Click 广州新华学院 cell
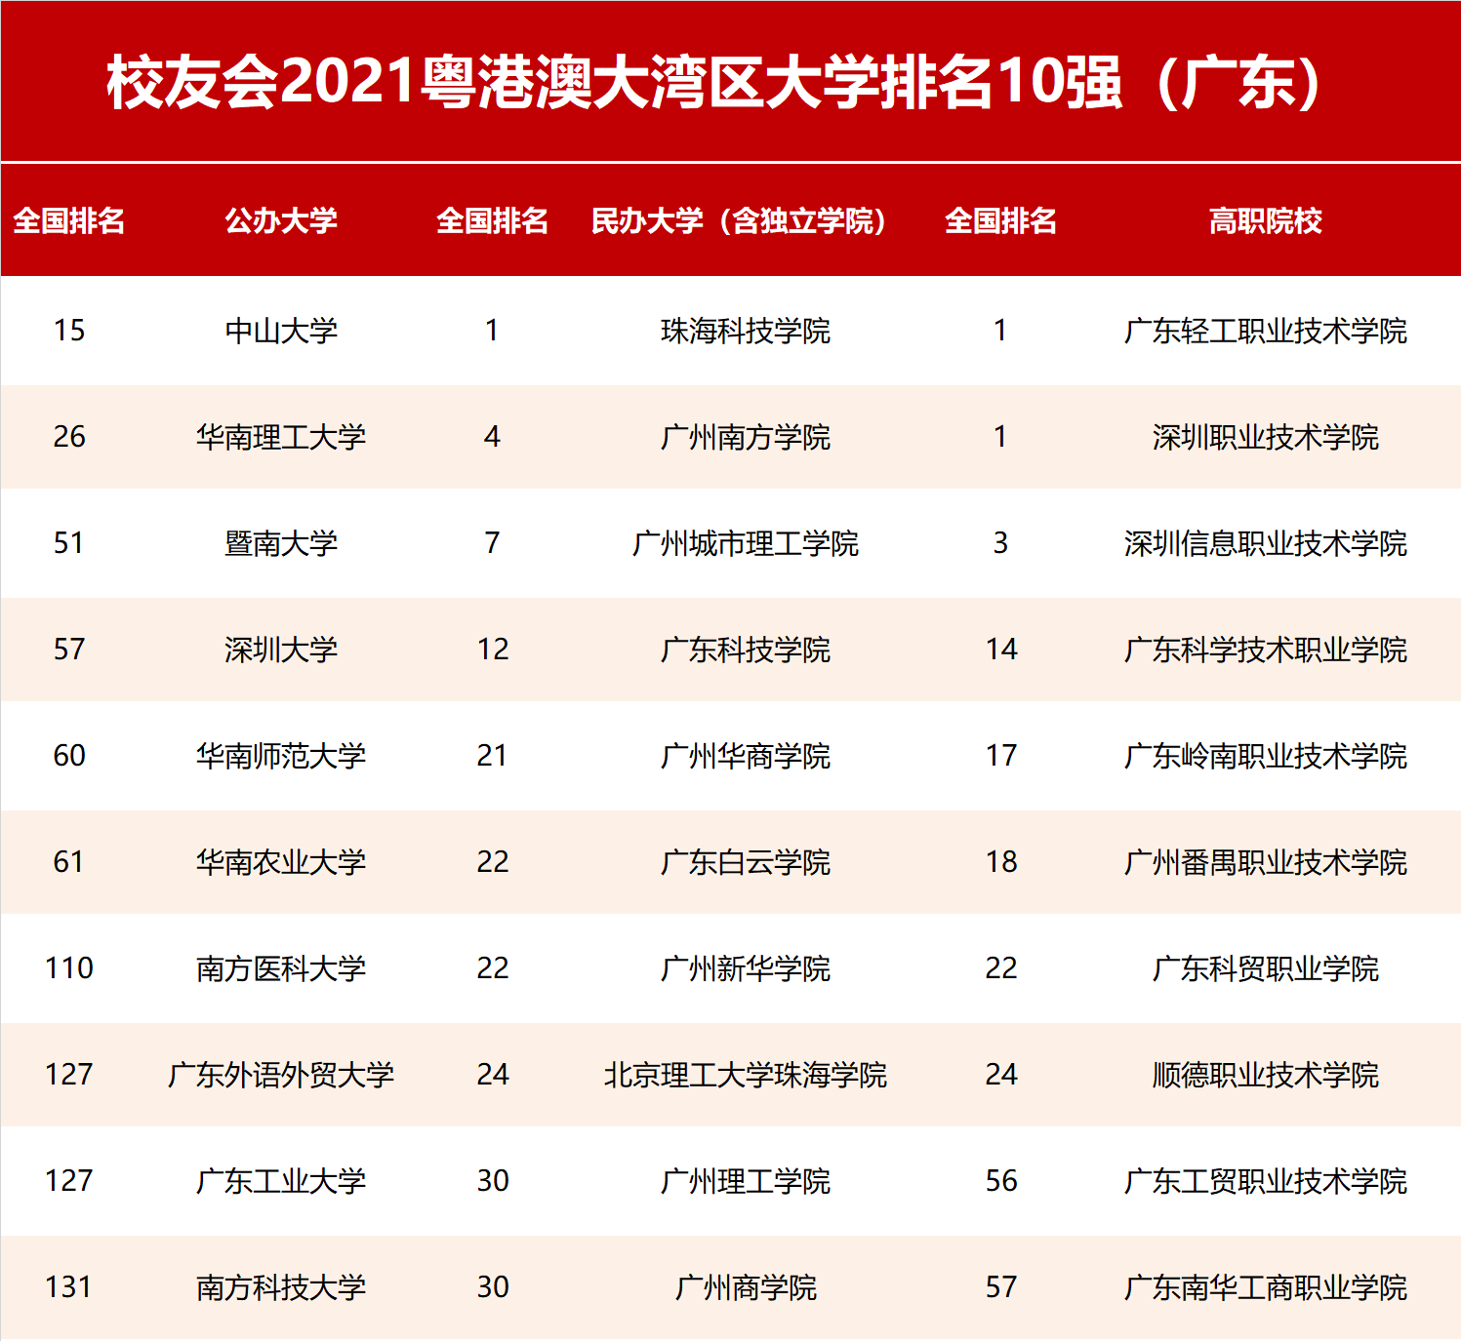This screenshot has height=1341, width=1461. pos(745,968)
